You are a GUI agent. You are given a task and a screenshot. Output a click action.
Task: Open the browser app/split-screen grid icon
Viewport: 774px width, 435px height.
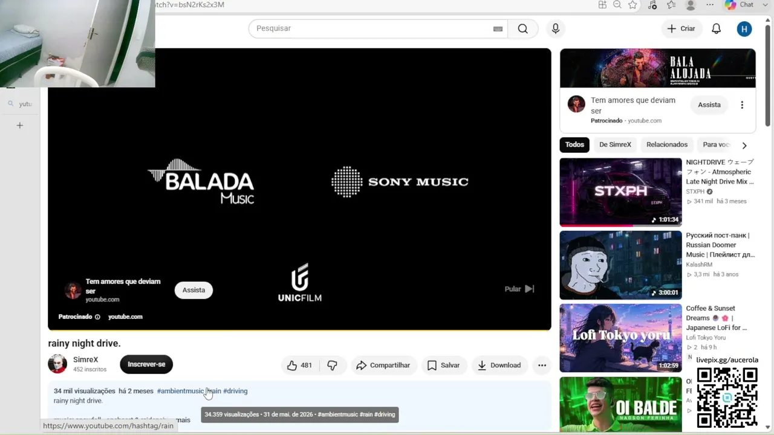(x=602, y=5)
